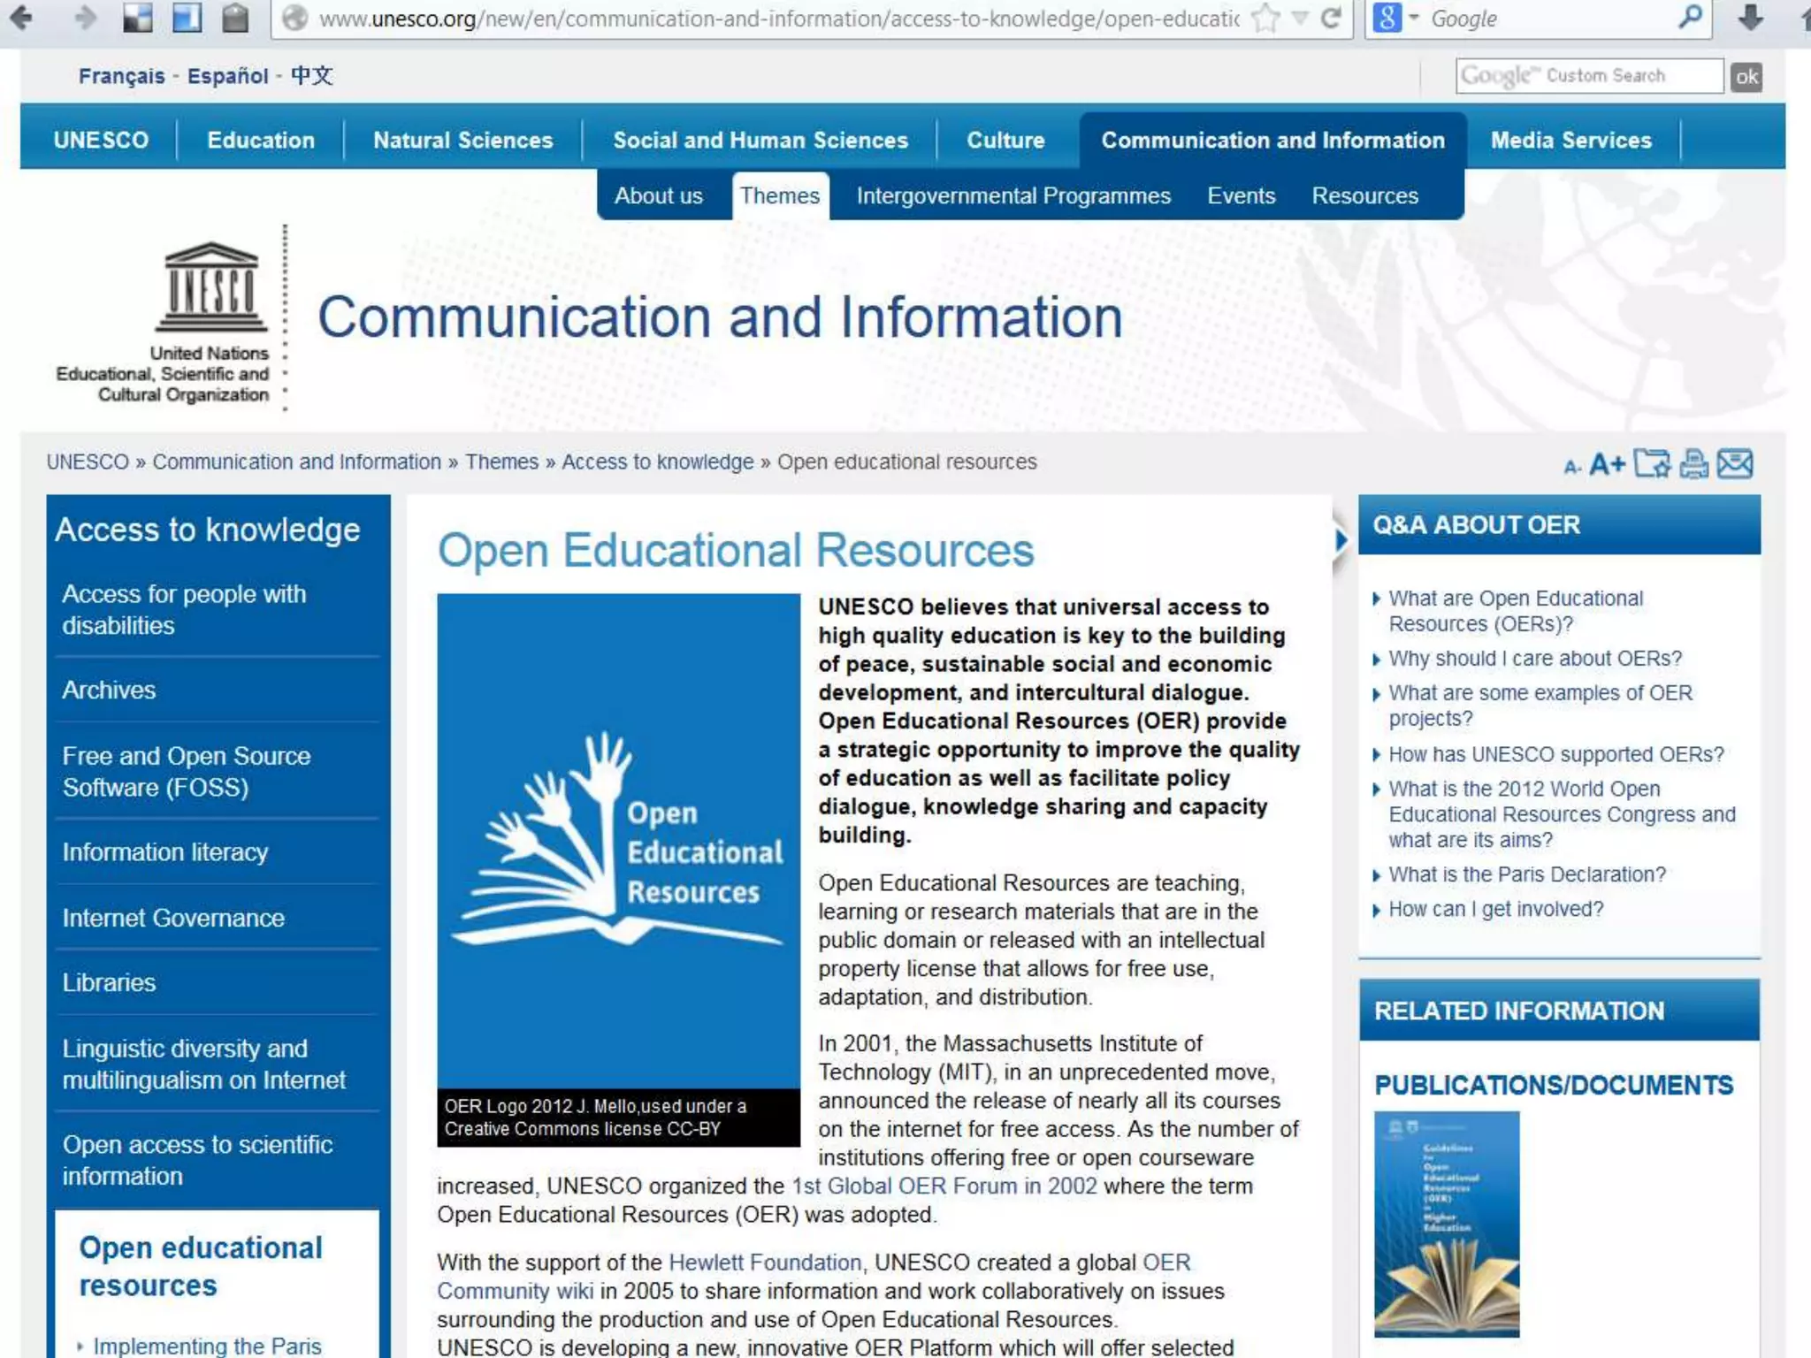Image resolution: width=1811 pixels, height=1358 pixels.
Task: Open URL bar history dropdown arrow
Action: 1299,18
